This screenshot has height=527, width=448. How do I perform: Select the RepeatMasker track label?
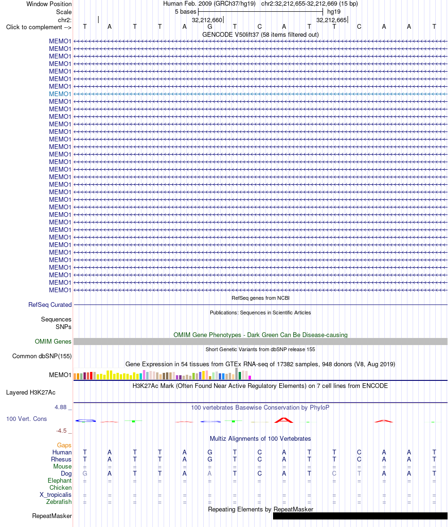[x=52, y=516]
